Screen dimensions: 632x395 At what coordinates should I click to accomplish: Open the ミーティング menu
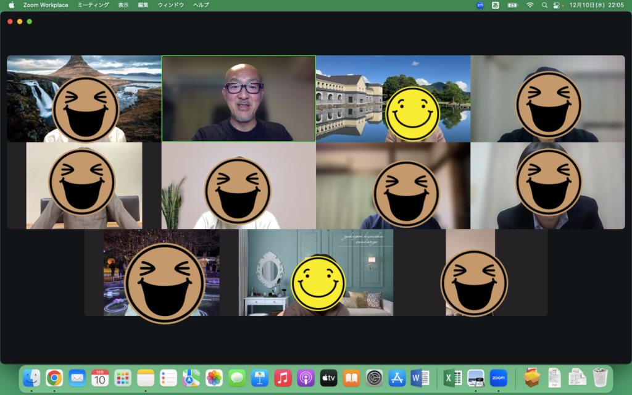tap(93, 5)
